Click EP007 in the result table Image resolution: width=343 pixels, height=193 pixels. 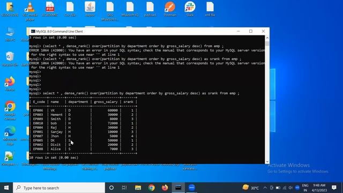(38, 136)
